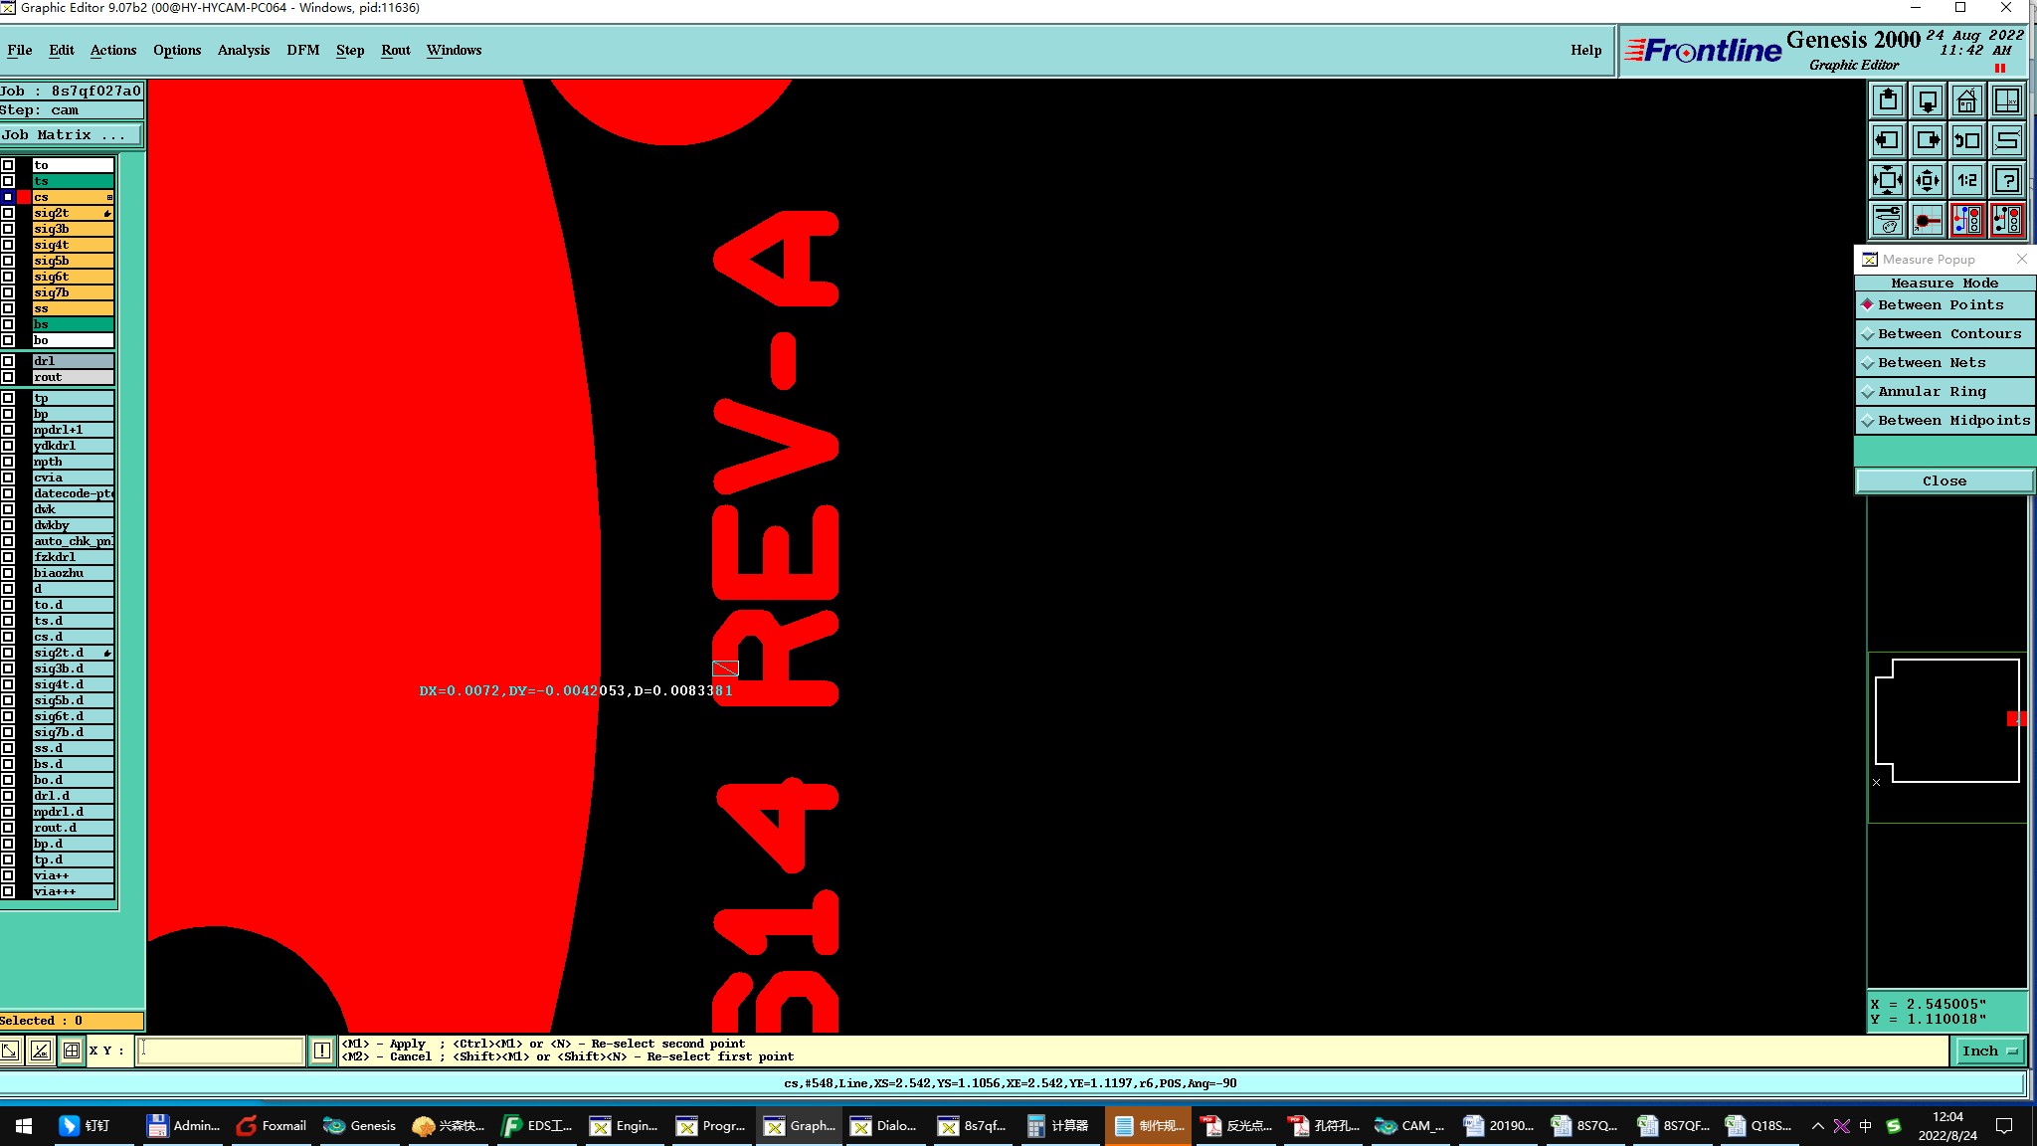This screenshot has height=1146, width=2037.
Task: Click the red-blue net traffic light icon
Action: click(1967, 220)
